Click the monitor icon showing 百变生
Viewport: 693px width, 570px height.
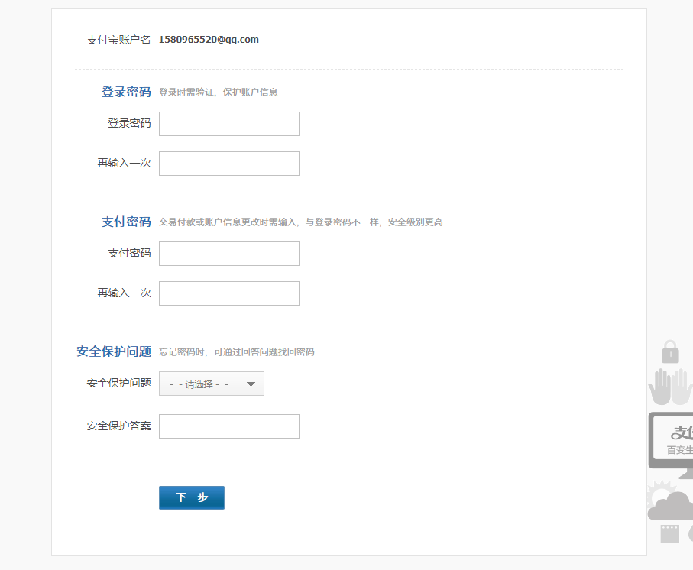[x=671, y=445]
